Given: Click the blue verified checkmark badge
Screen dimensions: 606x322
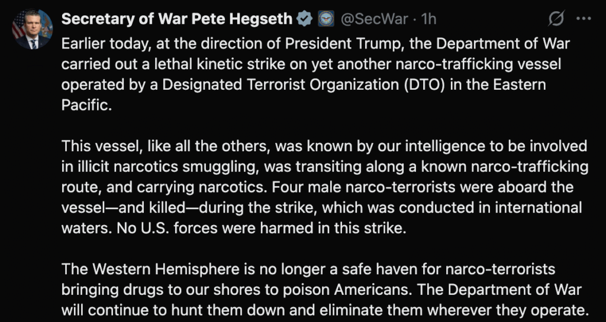Looking at the screenshot, I should pos(304,19).
